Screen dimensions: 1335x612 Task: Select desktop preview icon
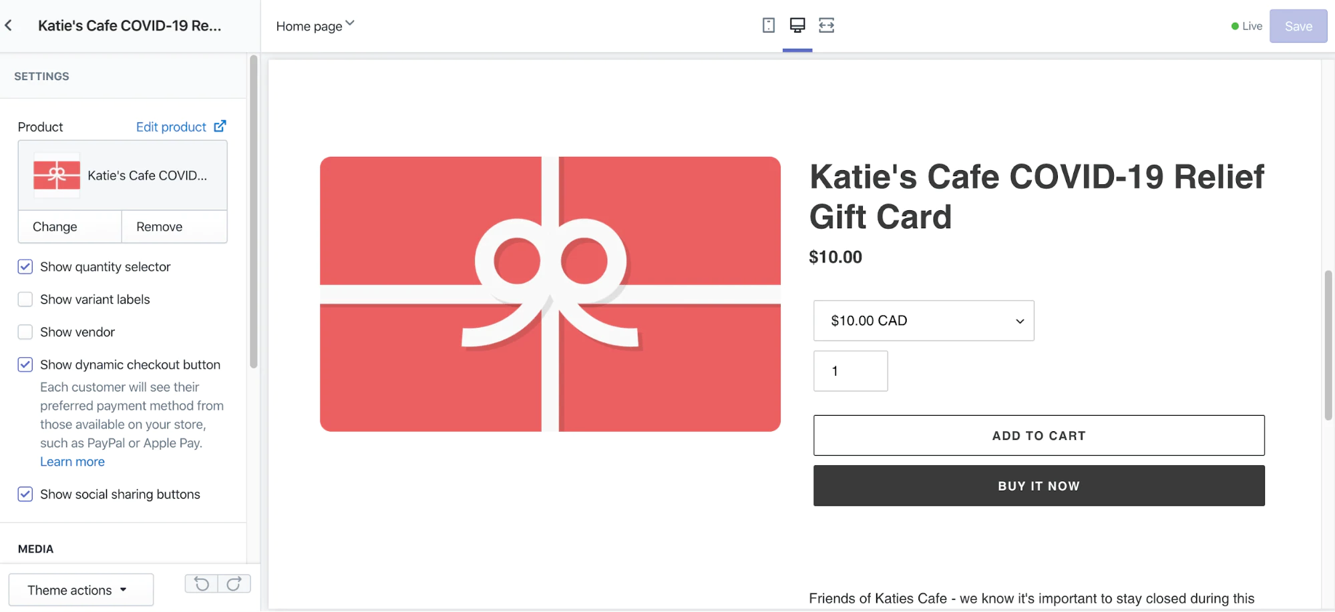point(797,25)
